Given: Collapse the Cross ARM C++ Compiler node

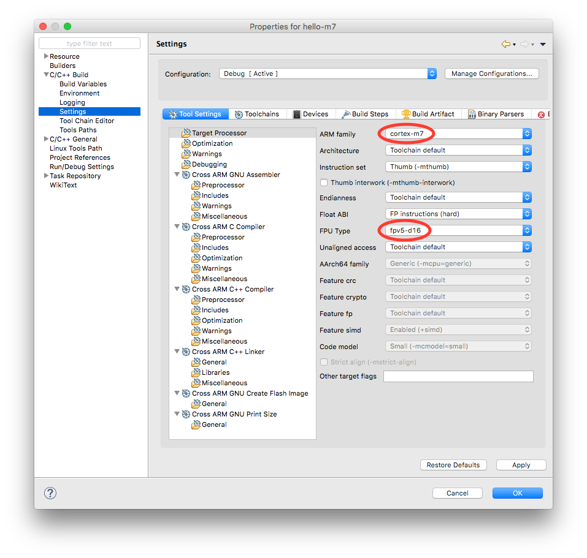Looking at the screenshot, I should point(177,289).
